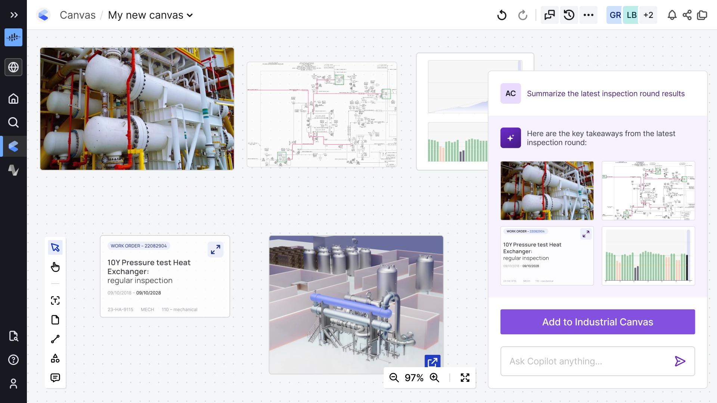
Task: Select the shapes tool
Action: point(55,359)
